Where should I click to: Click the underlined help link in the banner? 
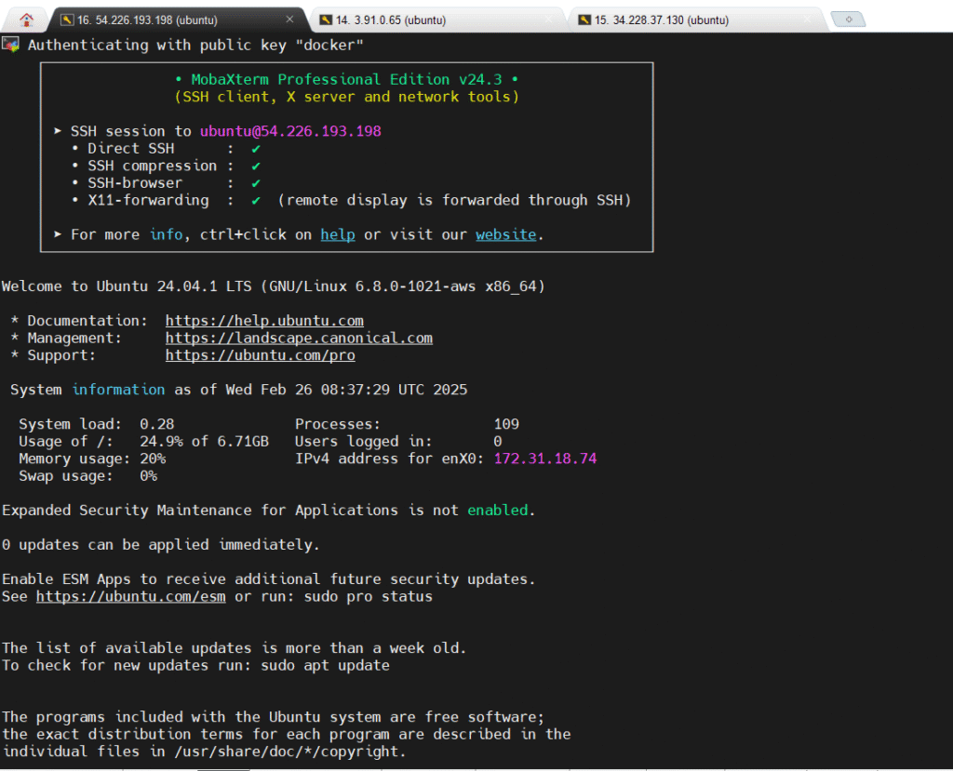coord(337,234)
